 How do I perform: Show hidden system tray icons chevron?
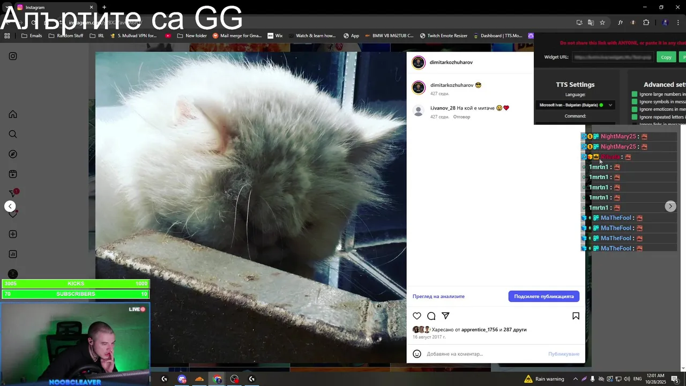(576, 379)
